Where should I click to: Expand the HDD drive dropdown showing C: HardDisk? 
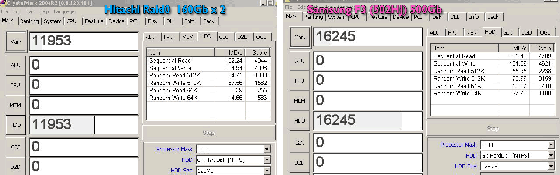point(267,160)
